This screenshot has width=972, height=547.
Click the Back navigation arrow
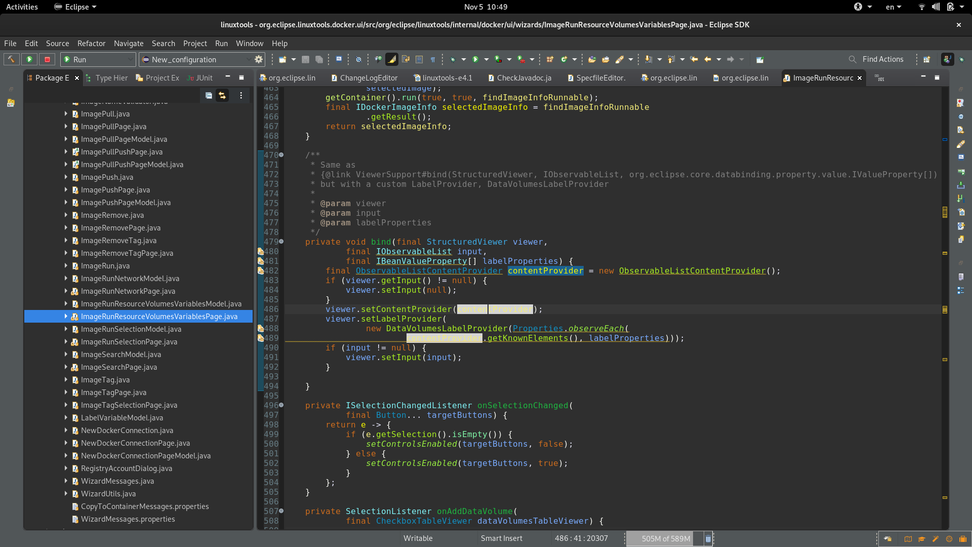pos(708,59)
